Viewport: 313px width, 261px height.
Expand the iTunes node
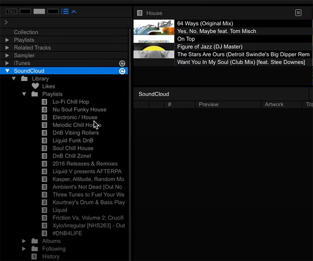pos(7,63)
